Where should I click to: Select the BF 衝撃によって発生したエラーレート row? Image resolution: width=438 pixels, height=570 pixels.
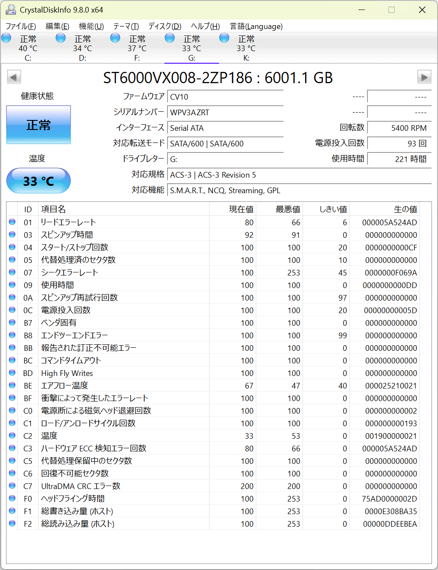pos(213,398)
